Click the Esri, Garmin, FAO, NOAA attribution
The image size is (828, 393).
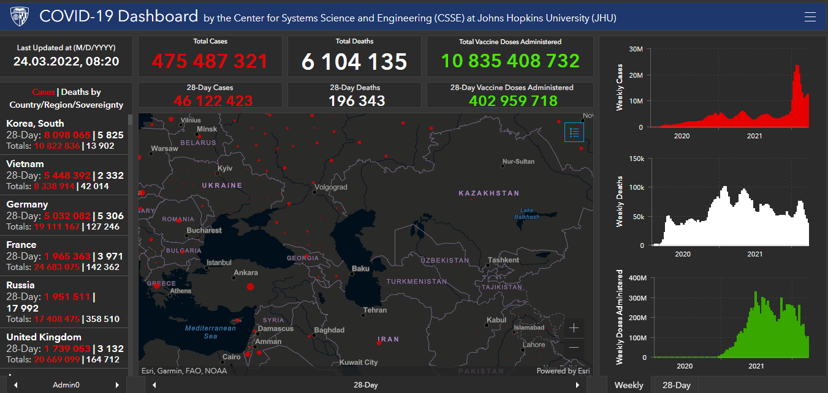pyautogui.click(x=184, y=371)
